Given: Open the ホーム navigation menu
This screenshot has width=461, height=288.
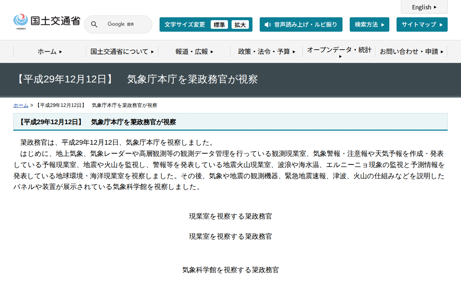Looking at the screenshot, I should coord(49,51).
